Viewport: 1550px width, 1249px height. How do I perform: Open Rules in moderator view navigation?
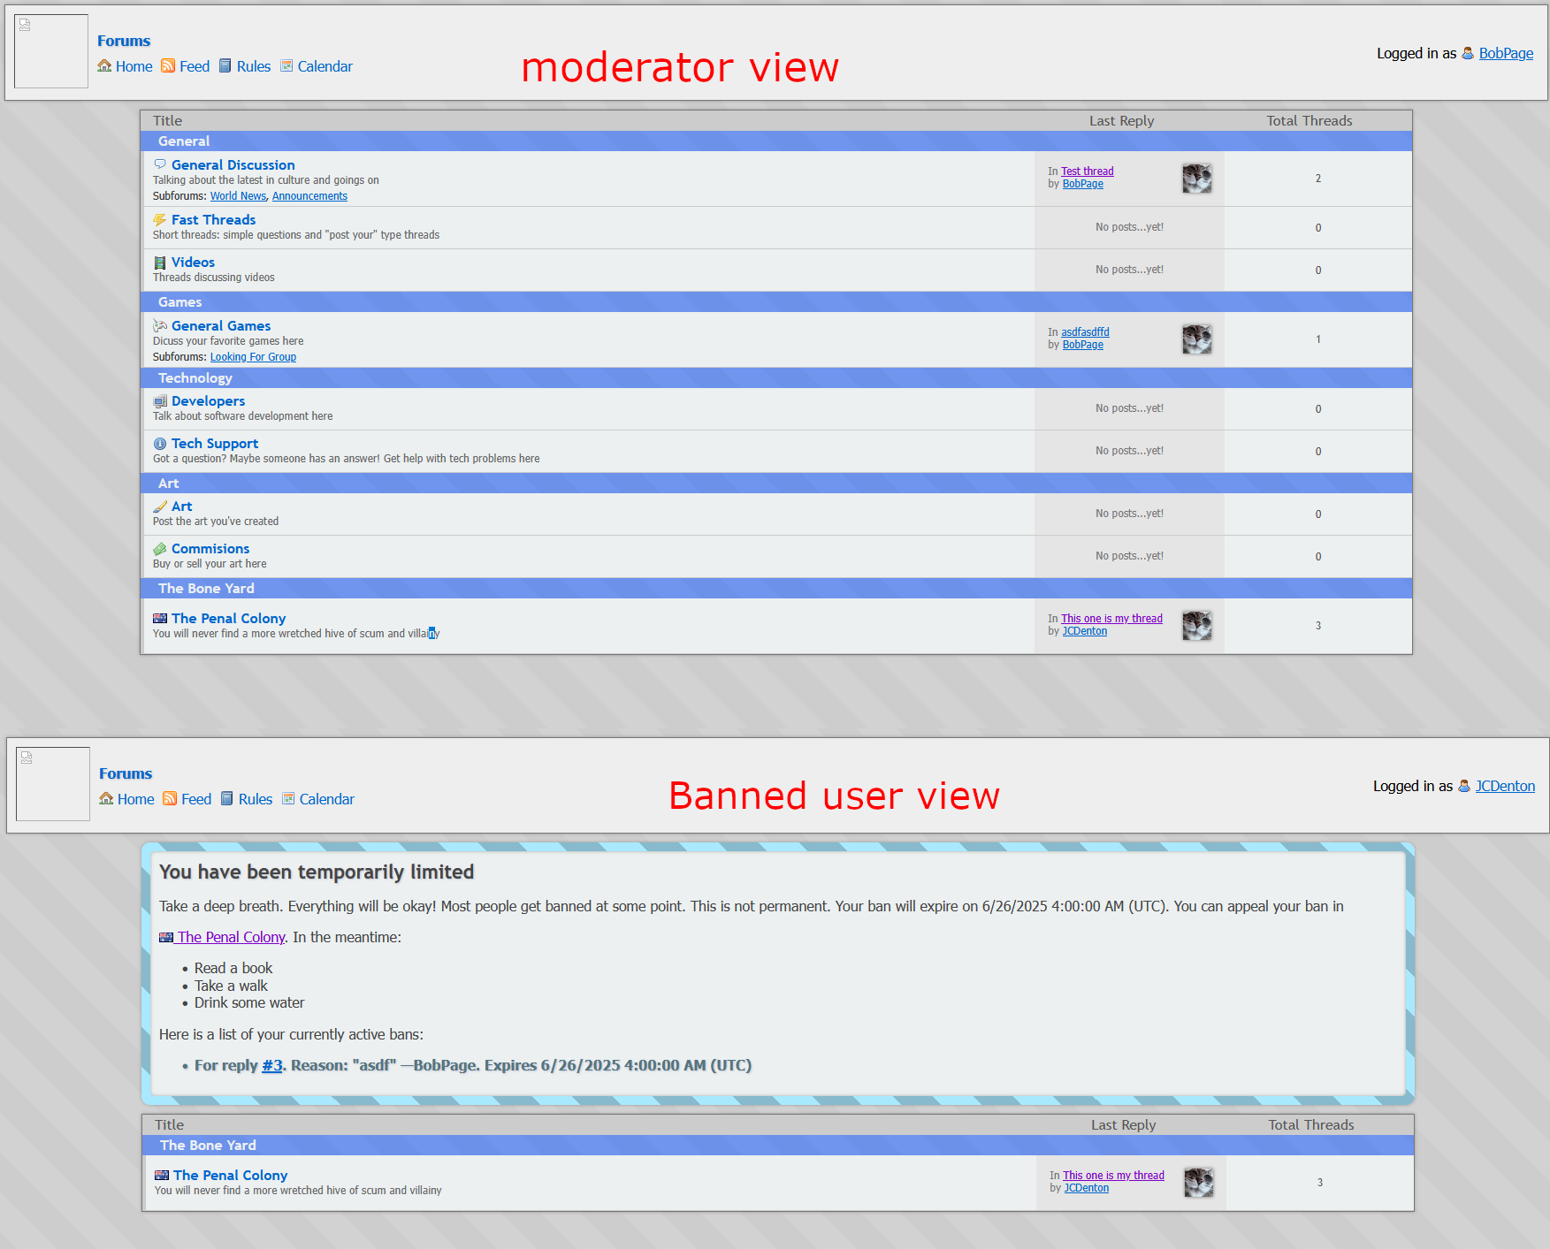click(254, 66)
